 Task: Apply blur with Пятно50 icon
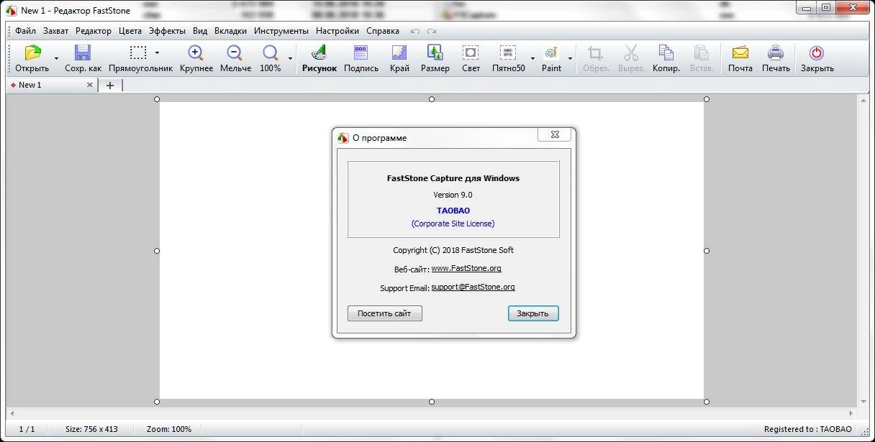click(x=508, y=53)
